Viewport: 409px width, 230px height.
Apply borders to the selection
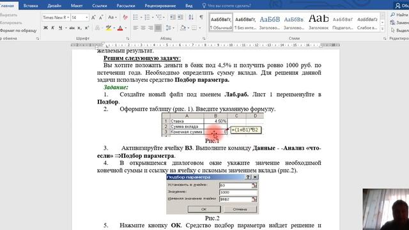coord(194,27)
